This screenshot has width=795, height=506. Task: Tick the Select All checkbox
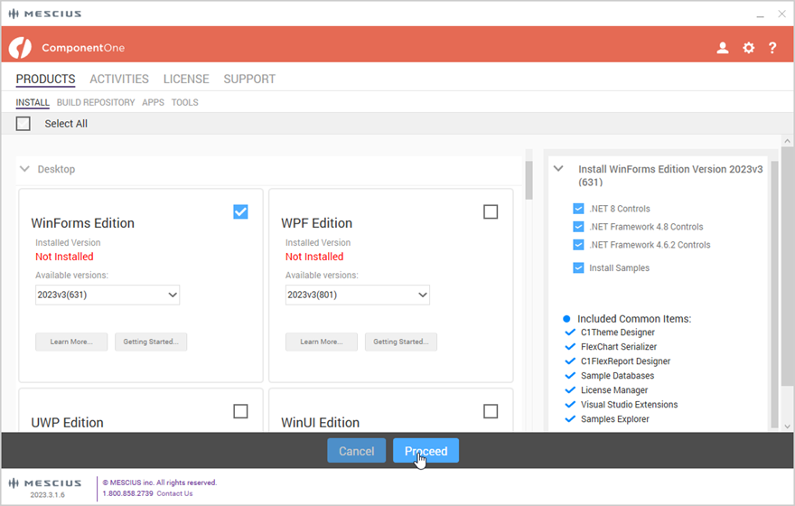point(23,124)
